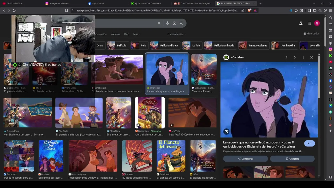
Task: Open Brave Wallet icon in toolbar
Action: (315, 10)
